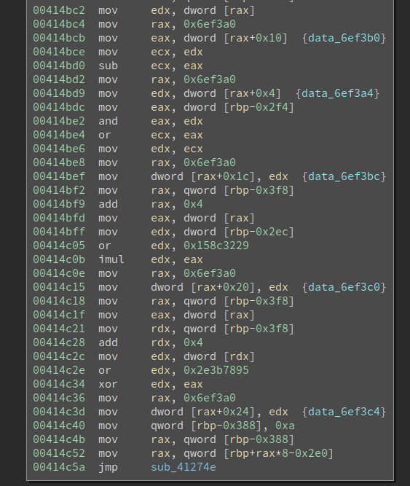410x486 pixels.
Task: Select address 00414bc4
Action: click(x=59, y=24)
